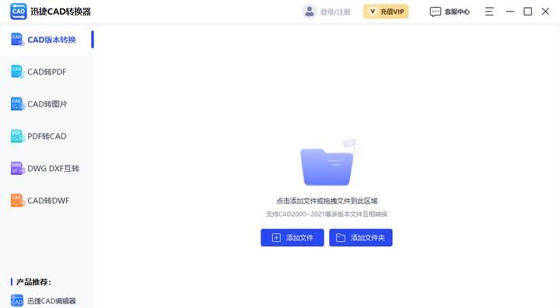Switch to PDF转CAD tab
Screen dimensions: 560x308
point(47,136)
